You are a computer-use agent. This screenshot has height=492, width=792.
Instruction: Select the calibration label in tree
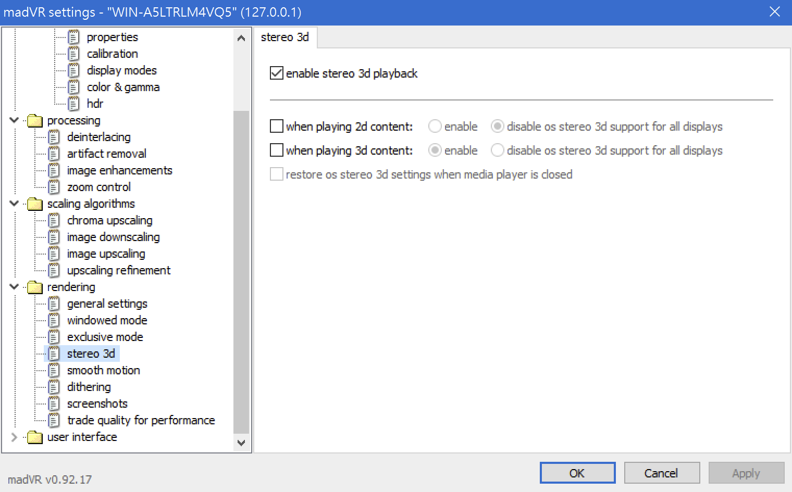click(113, 54)
